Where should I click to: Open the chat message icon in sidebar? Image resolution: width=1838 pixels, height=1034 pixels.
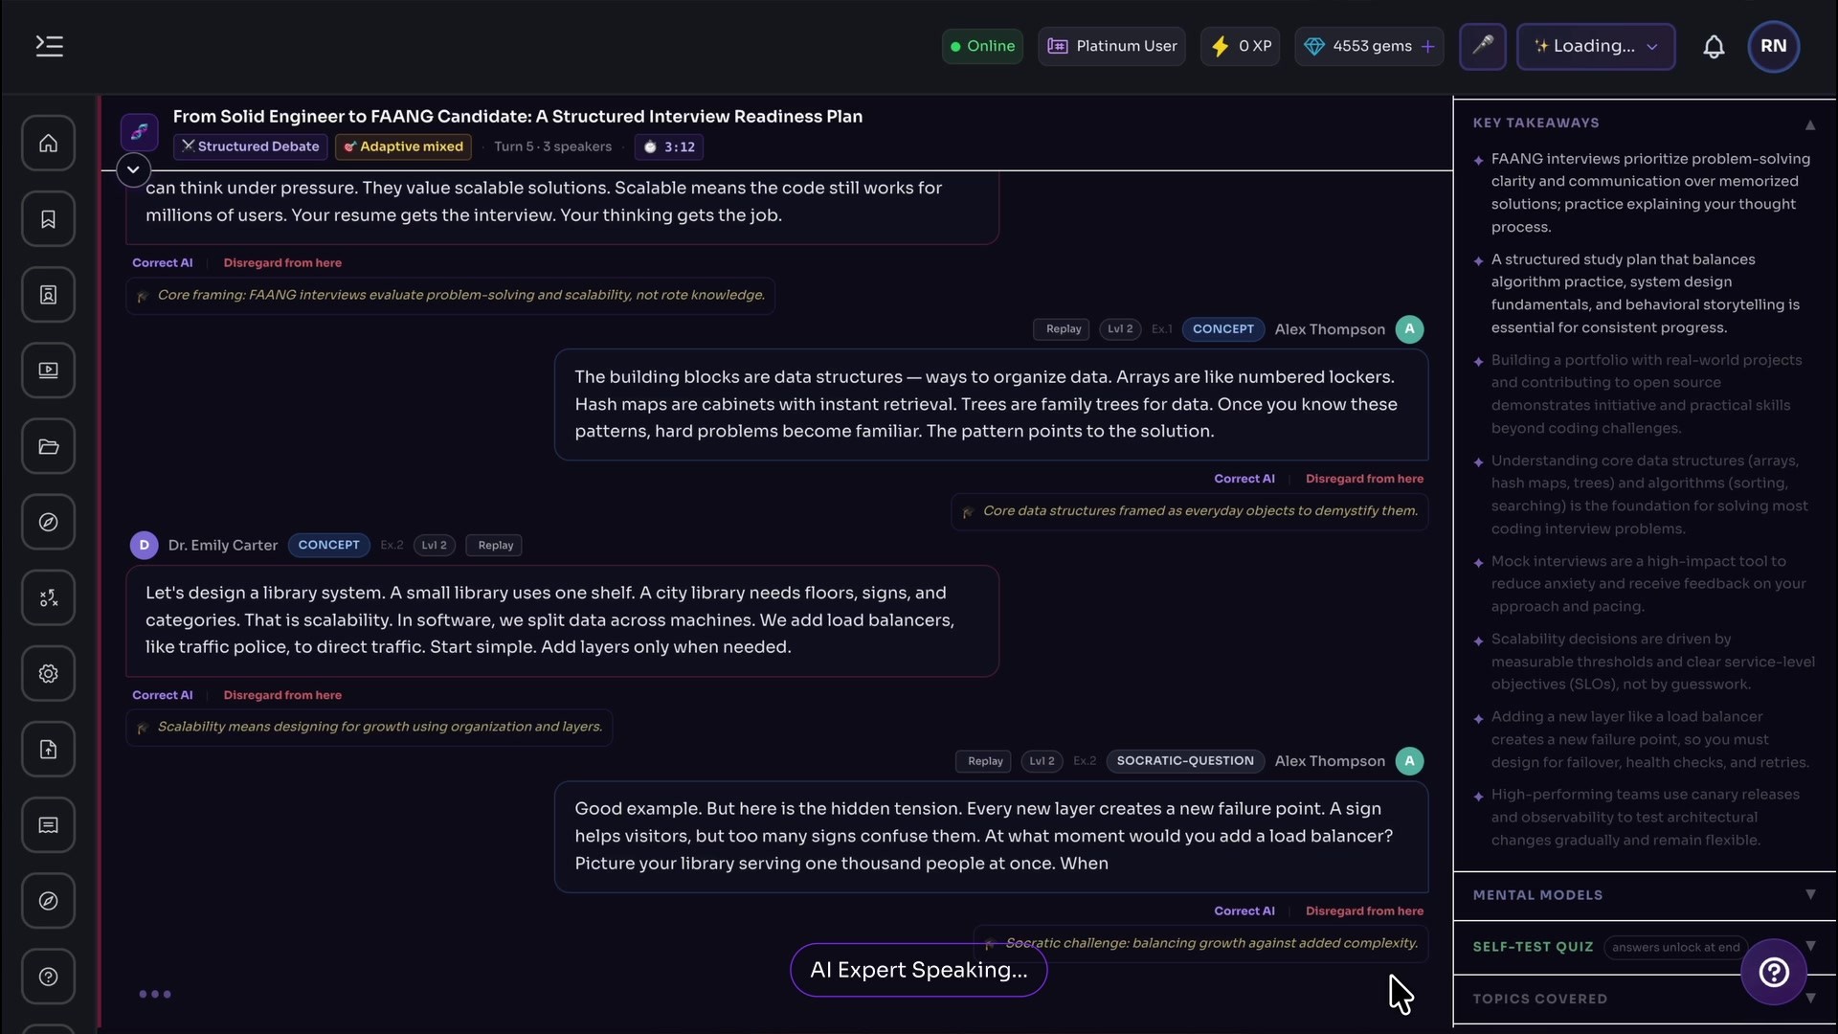click(x=48, y=825)
